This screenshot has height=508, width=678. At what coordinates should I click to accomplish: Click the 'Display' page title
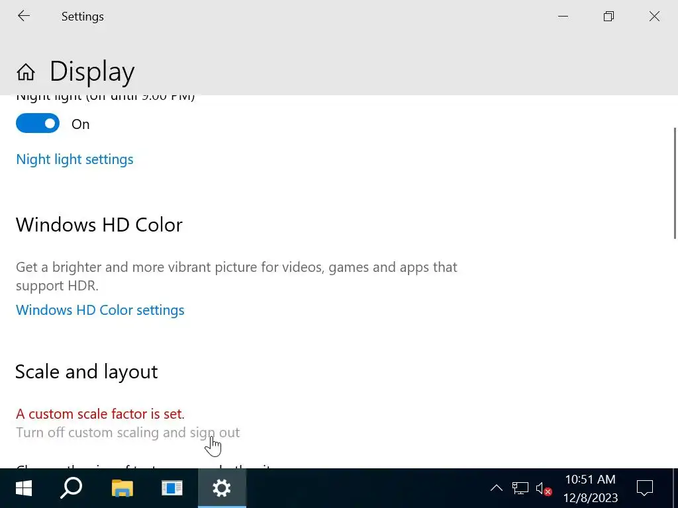[x=92, y=71]
